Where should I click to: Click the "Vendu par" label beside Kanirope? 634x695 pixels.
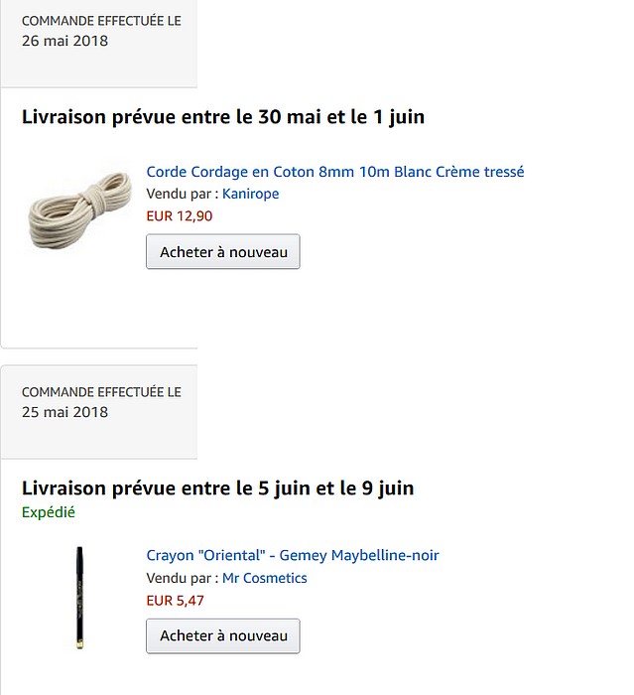[182, 194]
